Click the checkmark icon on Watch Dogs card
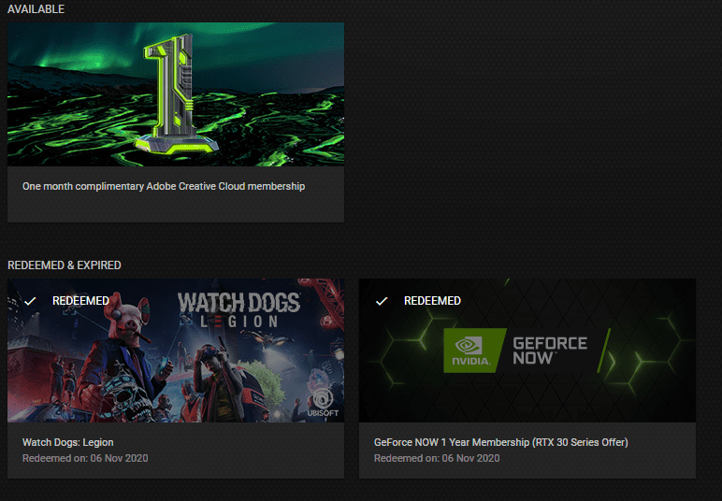This screenshot has height=501, width=722. tap(30, 301)
